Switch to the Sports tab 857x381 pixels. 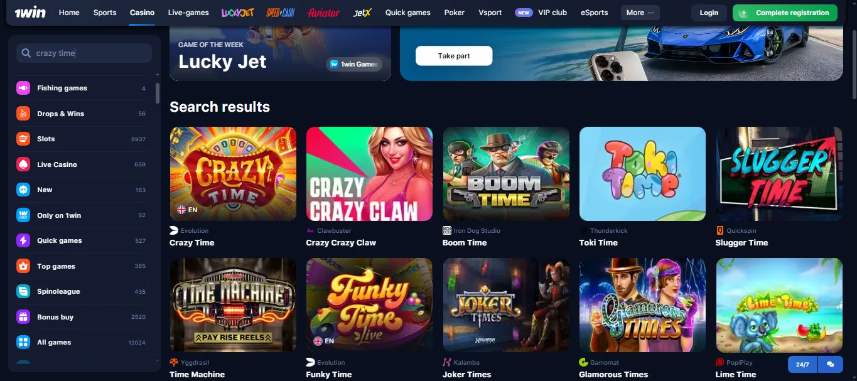pyautogui.click(x=105, y=13)
